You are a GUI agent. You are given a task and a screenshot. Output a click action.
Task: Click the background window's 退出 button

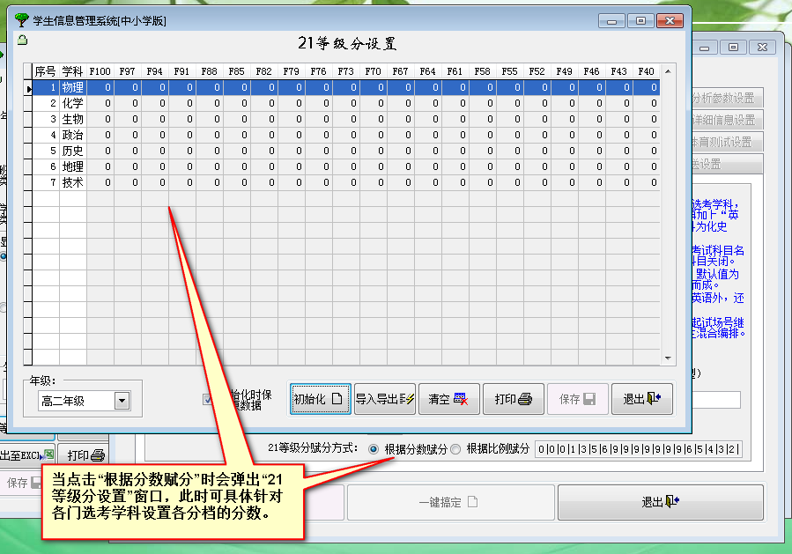click(x=660, y=502)
